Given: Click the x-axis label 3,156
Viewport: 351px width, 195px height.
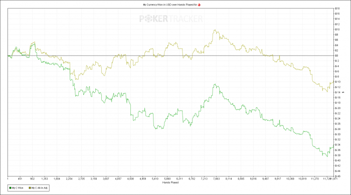Looking at the screenshot, I should (94, 178).
